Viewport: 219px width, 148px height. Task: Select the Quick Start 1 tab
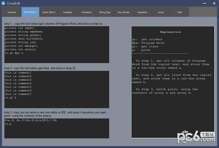(x=30, y=12)
